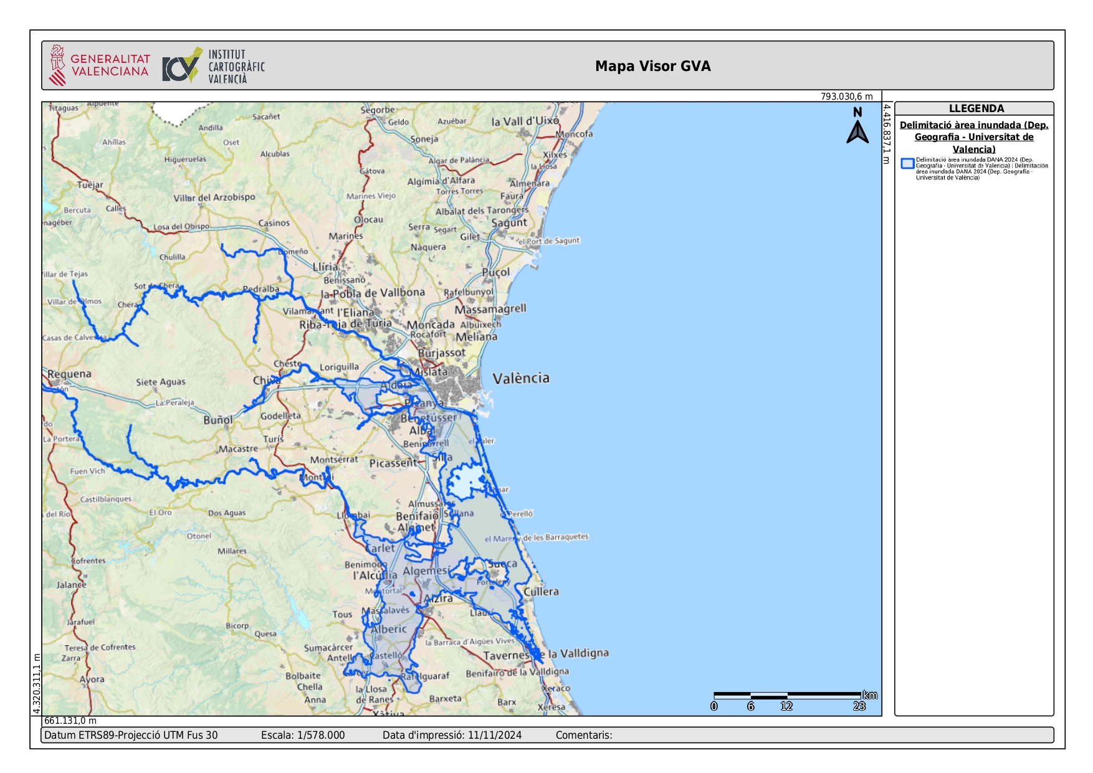Select the Comentaris field in the footer
Viewport: 1093px width, 773px height.
[x=584, y=735]
